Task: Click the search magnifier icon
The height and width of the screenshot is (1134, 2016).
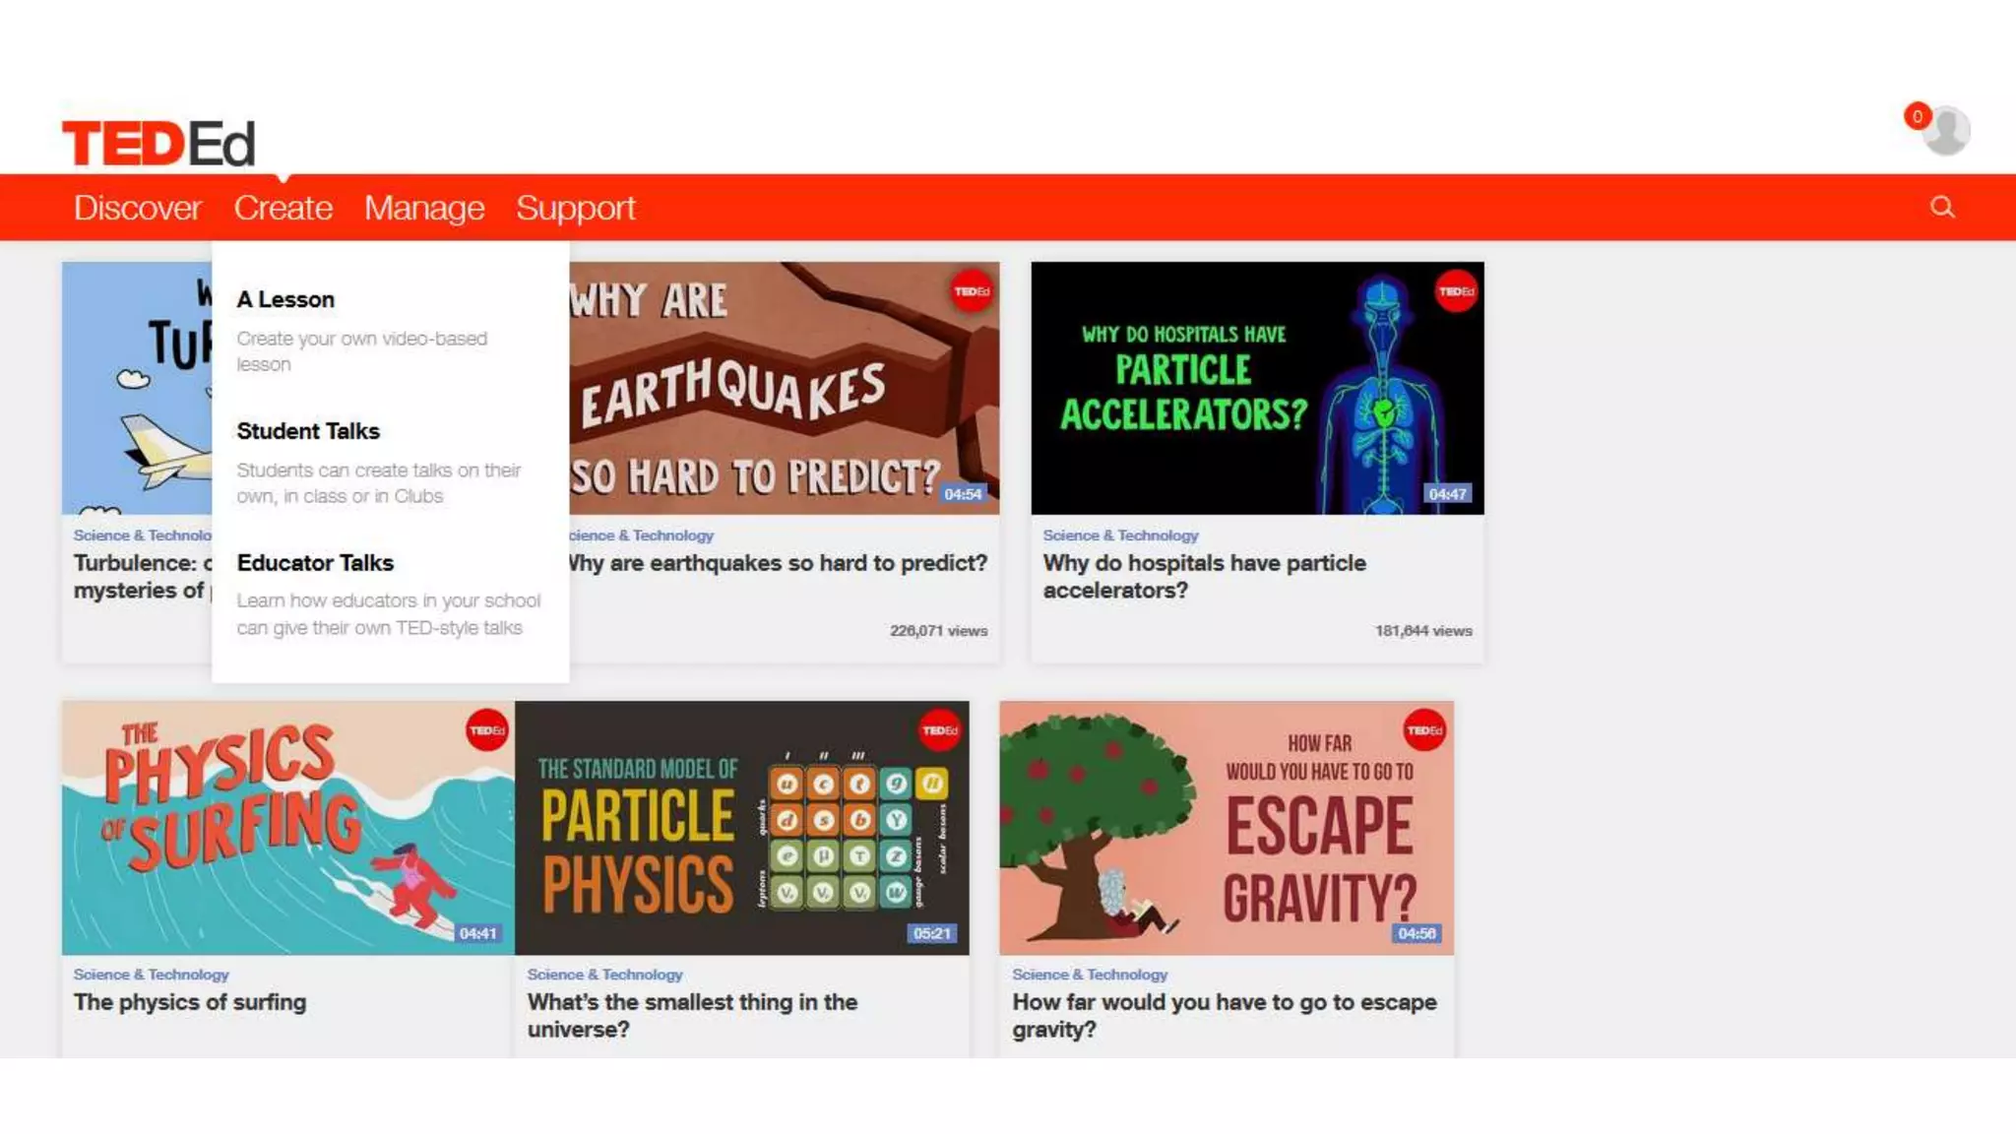Action: point(1942,207)
